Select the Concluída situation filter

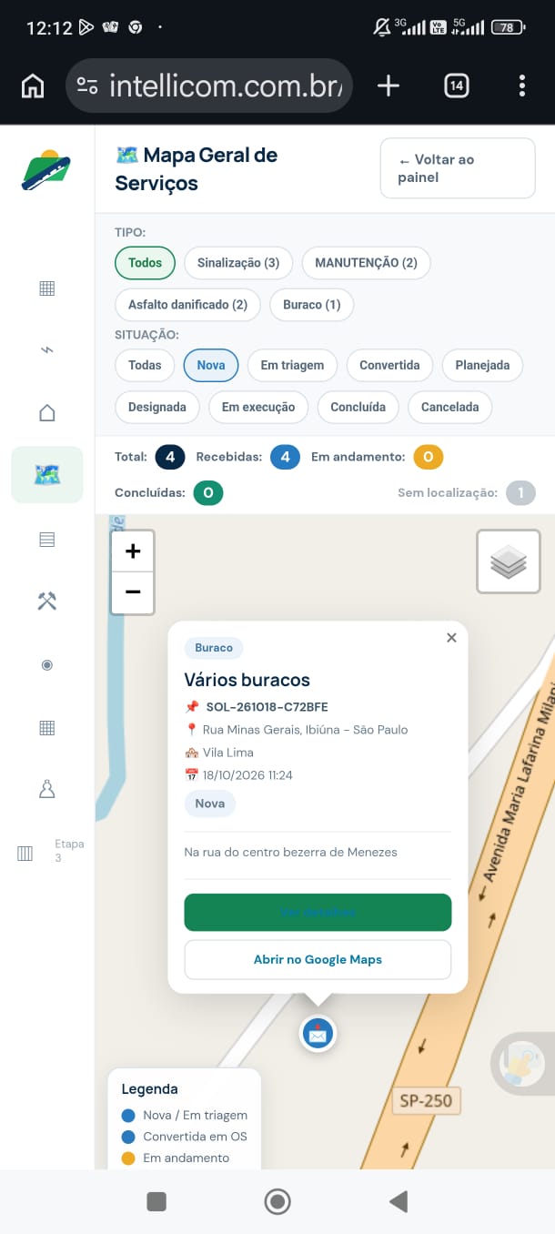pos(358,407)
